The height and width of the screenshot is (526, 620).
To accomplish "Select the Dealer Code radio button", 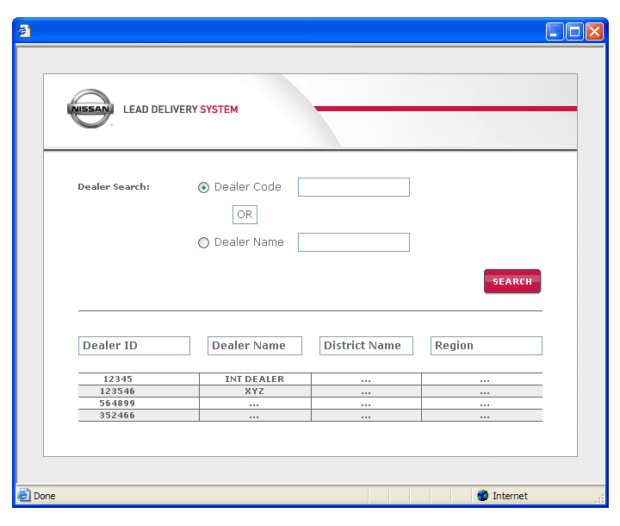I will point(204,188).
